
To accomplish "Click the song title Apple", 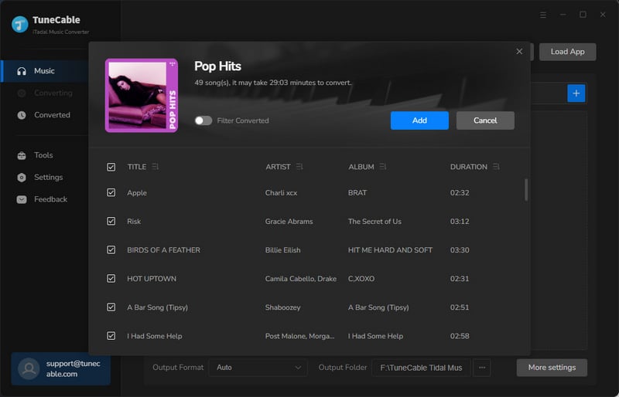I will tap(137, 193).
